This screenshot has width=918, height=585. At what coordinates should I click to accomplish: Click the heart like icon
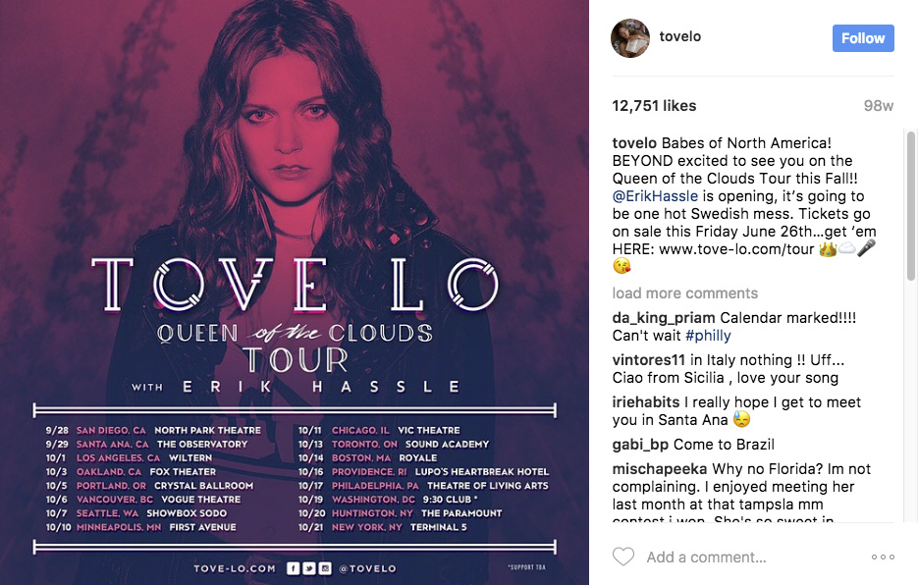click(x=622, y=557)
